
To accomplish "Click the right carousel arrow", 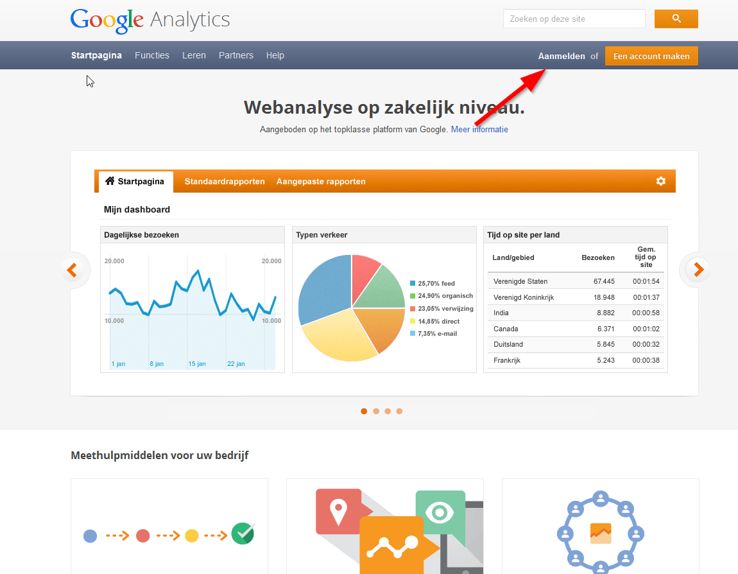I will tap(697, 270).
